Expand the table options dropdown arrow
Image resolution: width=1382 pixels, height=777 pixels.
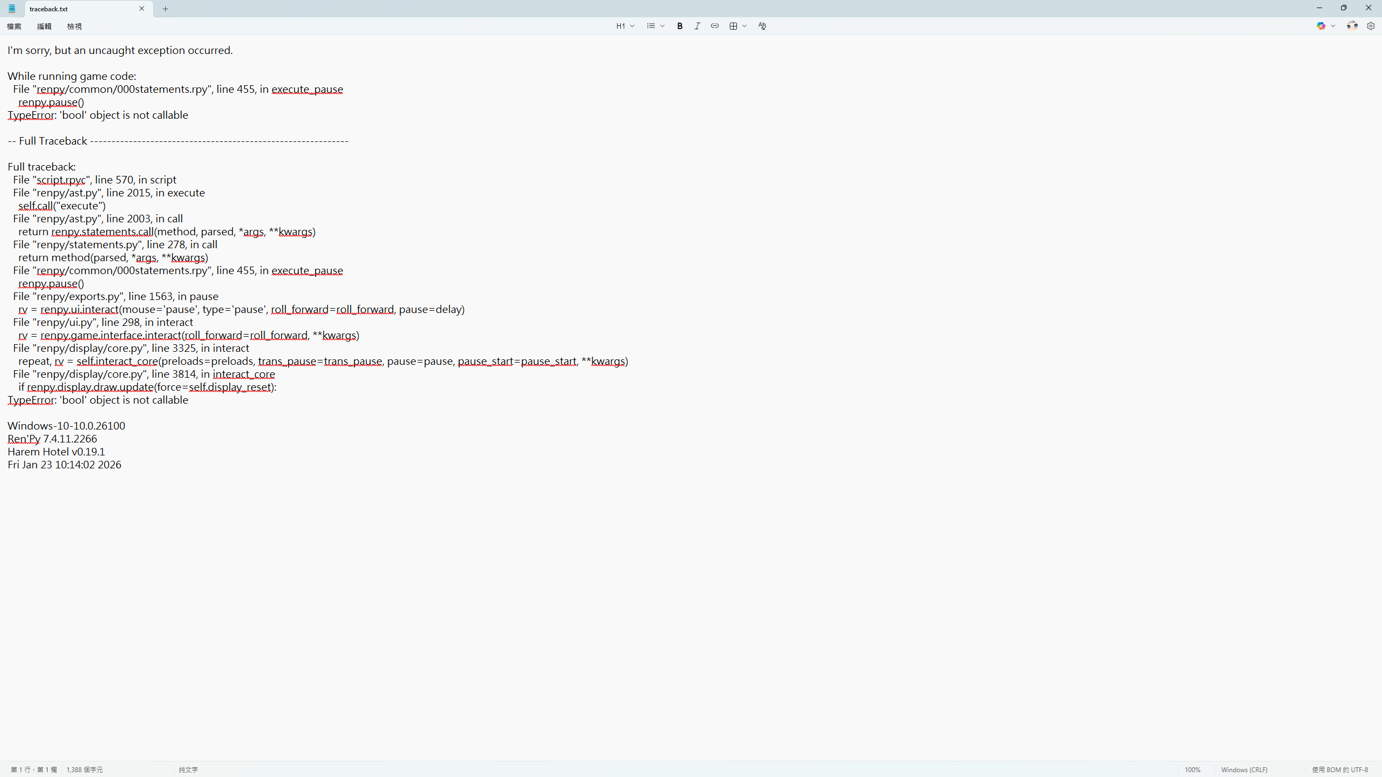click(x=744, y=26)
